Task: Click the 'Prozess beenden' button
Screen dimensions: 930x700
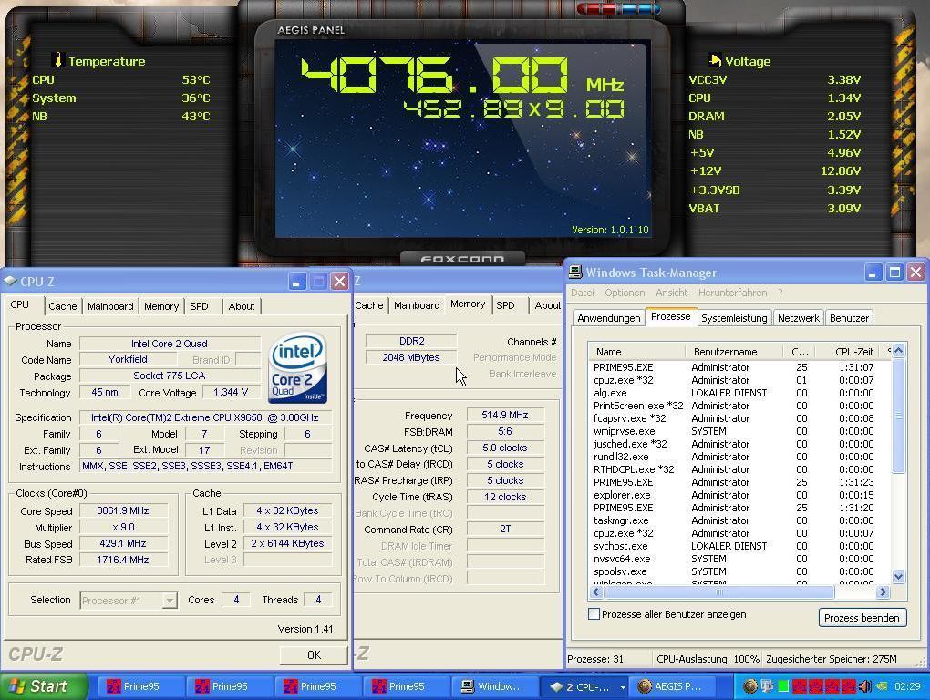Action: tap(862, 618)
